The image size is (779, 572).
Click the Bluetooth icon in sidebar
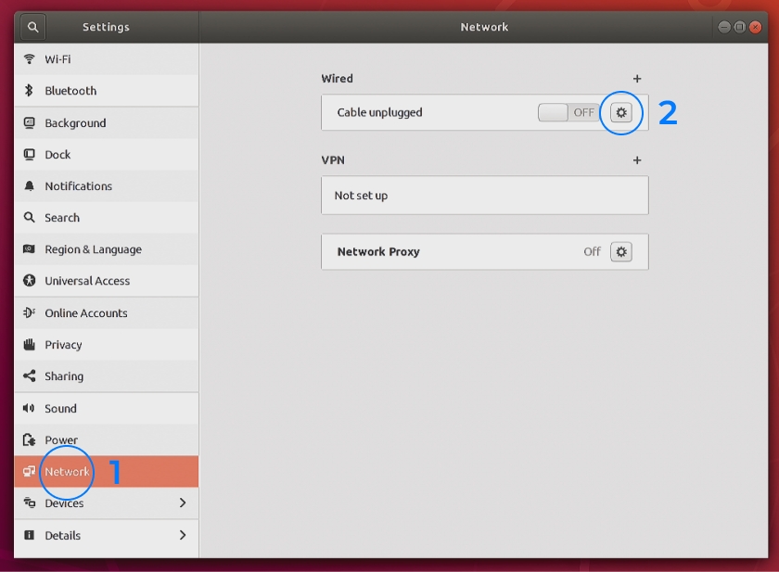click(x=29, y=91)
